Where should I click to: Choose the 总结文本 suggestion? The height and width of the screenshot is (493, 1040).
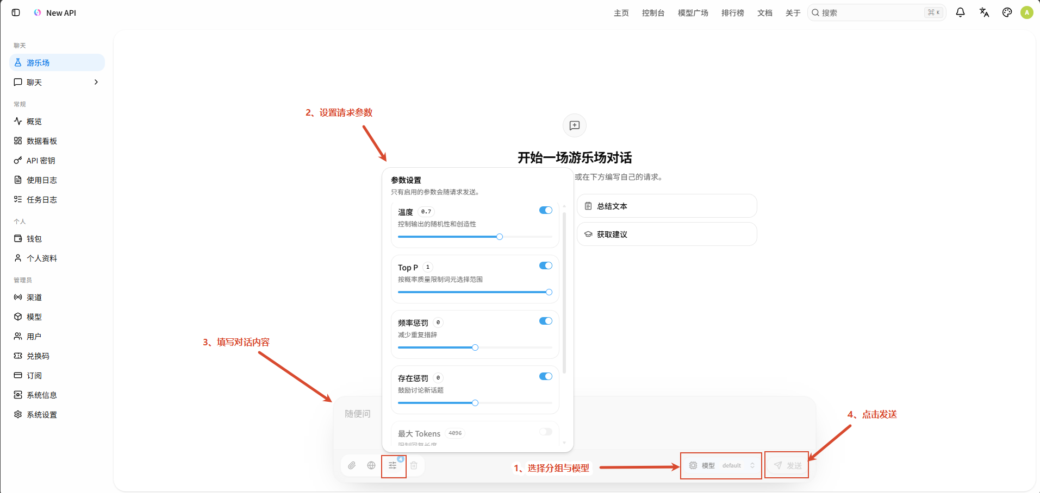point(667,206)
